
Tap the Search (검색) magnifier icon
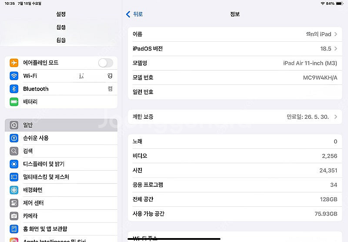coord(14,151)
